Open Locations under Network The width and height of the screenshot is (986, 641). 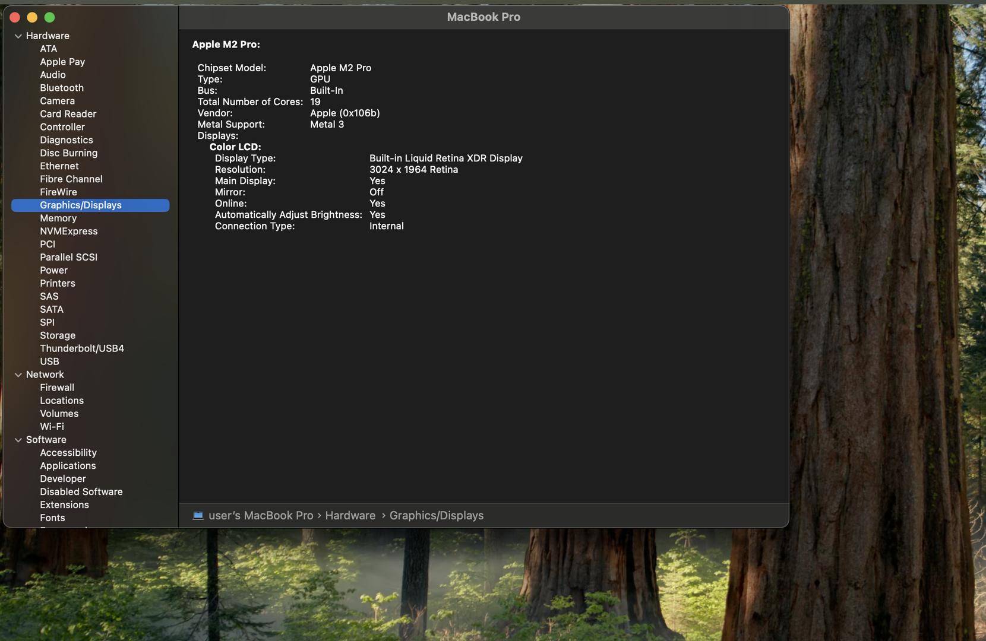(x=62, y=402)
